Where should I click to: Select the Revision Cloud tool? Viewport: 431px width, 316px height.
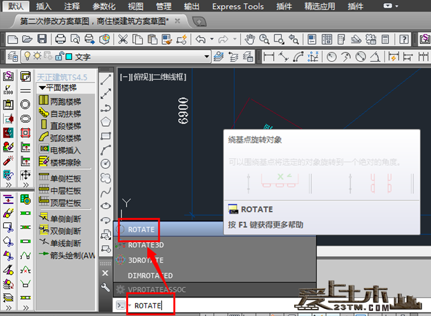point(106,178)
